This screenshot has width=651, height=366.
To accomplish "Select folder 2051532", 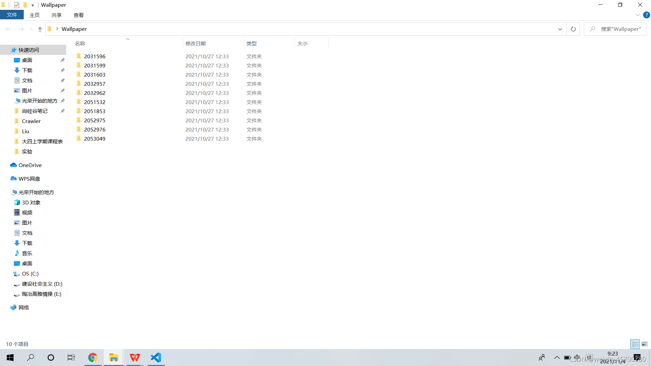I will tap(95, 102).
